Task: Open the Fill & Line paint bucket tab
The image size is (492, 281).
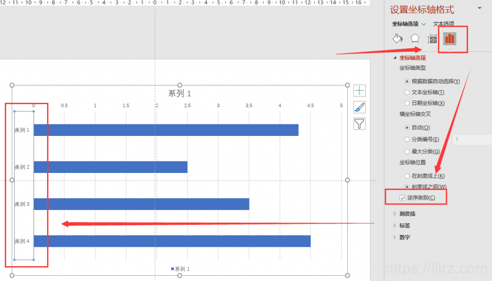Action: [x=398, y=39]
